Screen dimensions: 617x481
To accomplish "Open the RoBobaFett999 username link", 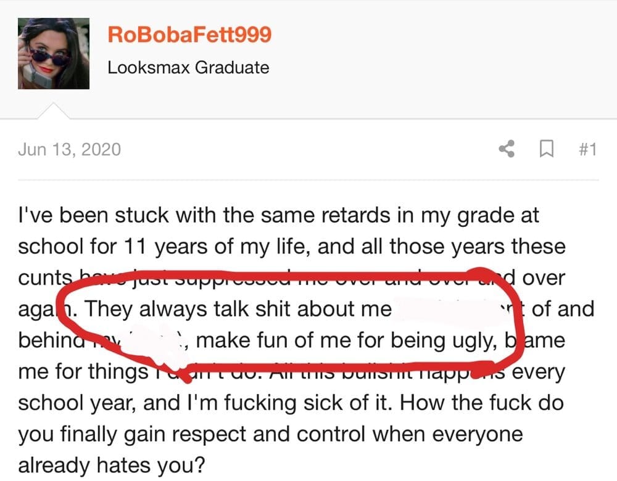I will pos(189,35).
